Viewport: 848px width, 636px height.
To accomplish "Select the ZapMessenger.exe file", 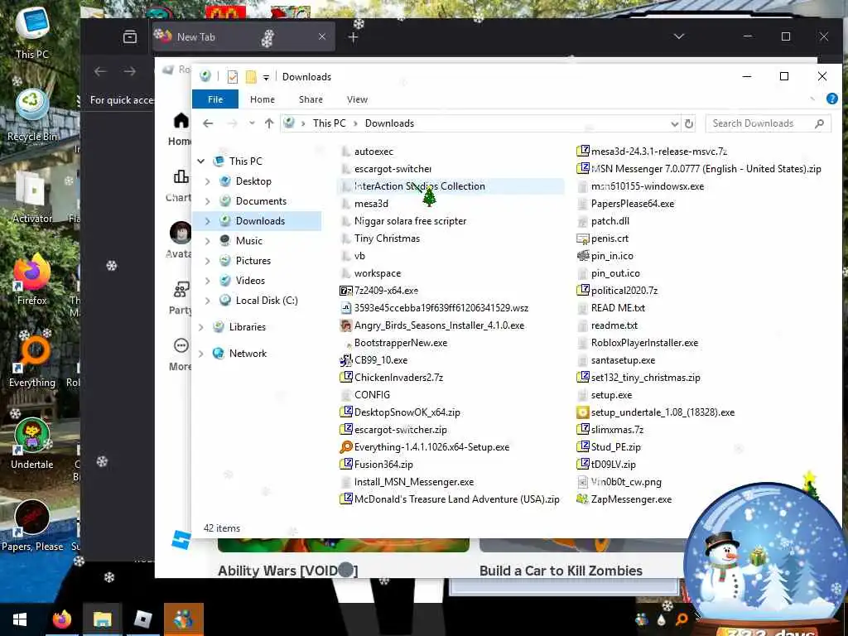I will [x=631, y=499].
